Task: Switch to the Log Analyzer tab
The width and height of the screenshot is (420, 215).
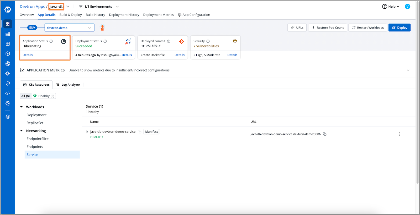Action: click(x=68, y=85)
